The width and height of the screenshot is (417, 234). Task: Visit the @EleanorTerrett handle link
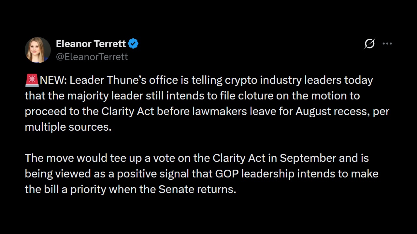92,57
